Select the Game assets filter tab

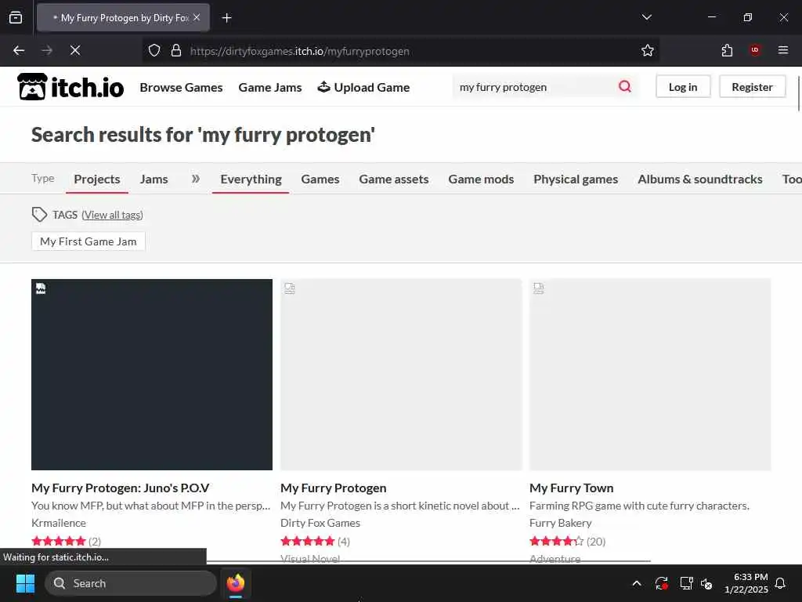point(394,180)
